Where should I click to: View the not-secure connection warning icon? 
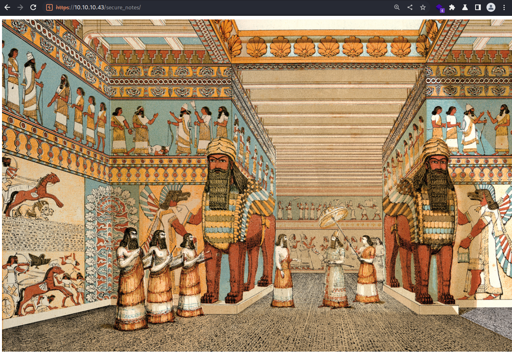(x=49, y=7)
